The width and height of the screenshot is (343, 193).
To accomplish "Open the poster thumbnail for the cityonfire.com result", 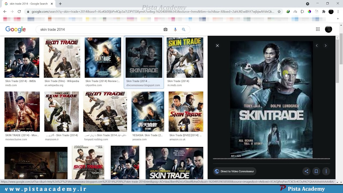I will 103,58.
